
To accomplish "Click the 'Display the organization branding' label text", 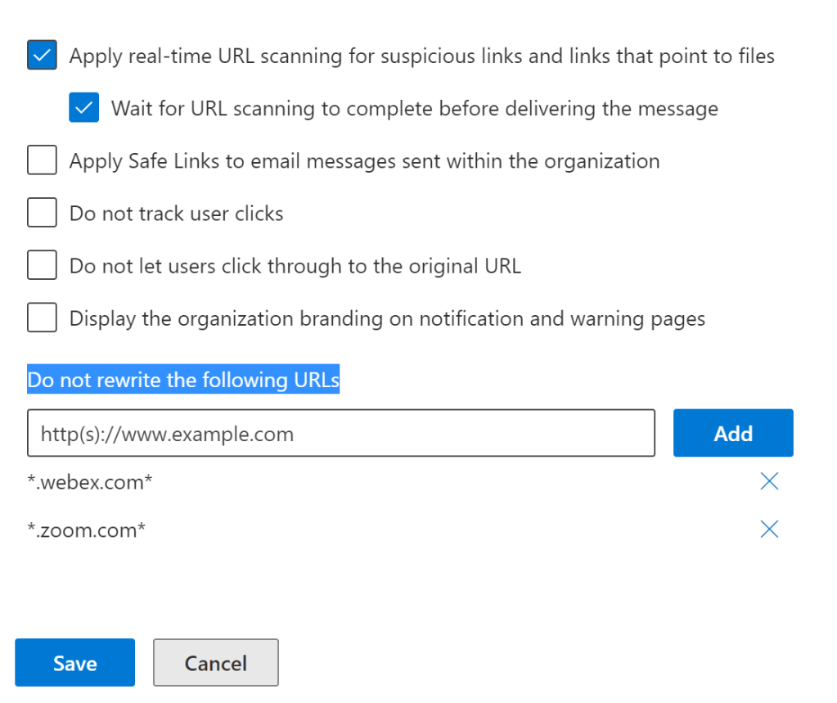I will [x=387, y=319].
